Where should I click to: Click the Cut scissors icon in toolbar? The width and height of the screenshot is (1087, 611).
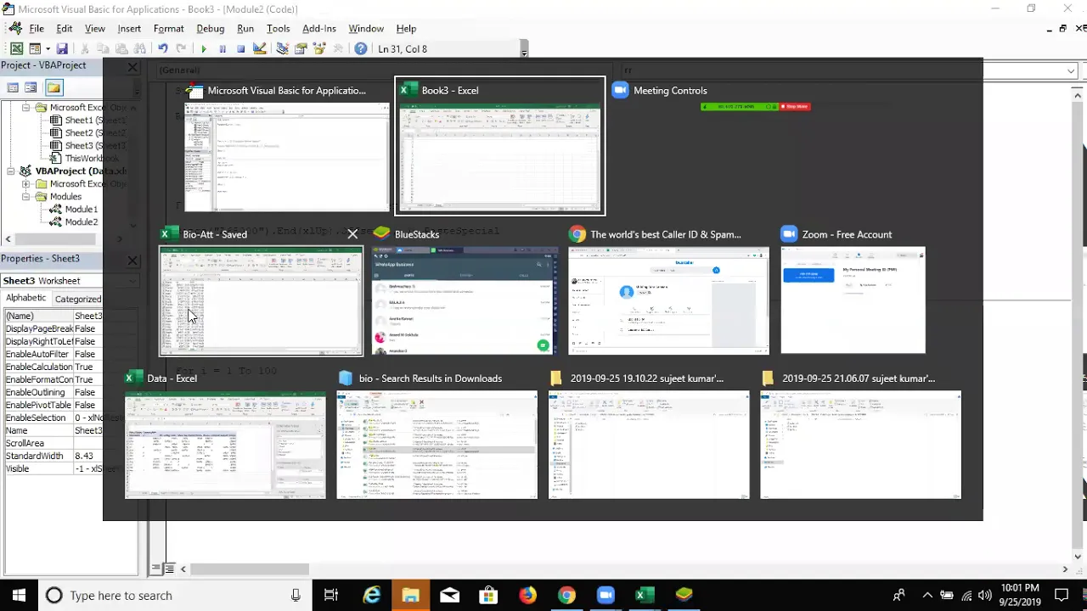click(85, 49)
